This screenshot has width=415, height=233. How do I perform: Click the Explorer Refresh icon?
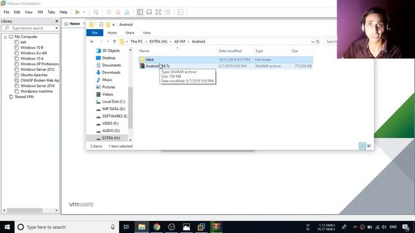[x=318, y=41]
